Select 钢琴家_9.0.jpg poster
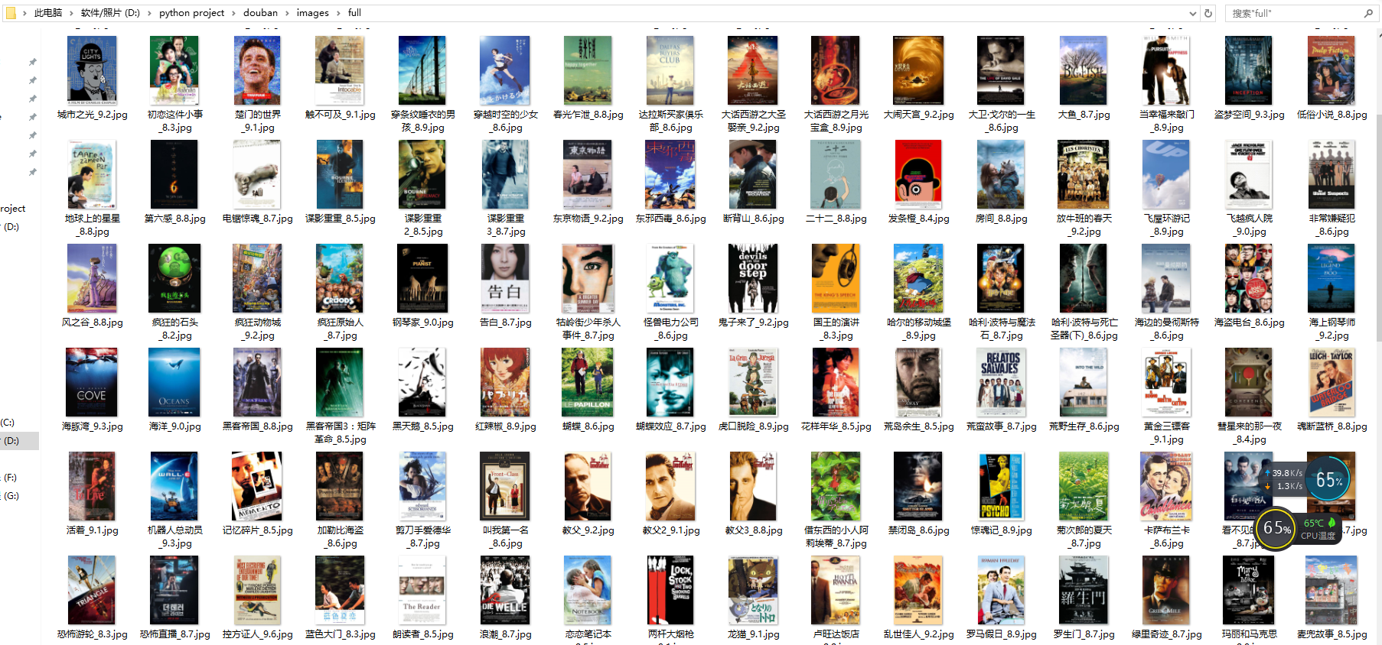The height and width of the screenshot is (645, 1382). [422, 278]
